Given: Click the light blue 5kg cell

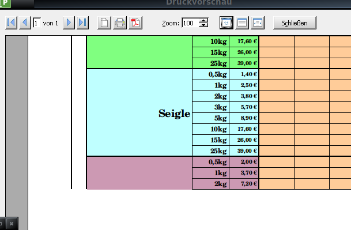Looking at the screenshot, I should [x=210, y=118].
